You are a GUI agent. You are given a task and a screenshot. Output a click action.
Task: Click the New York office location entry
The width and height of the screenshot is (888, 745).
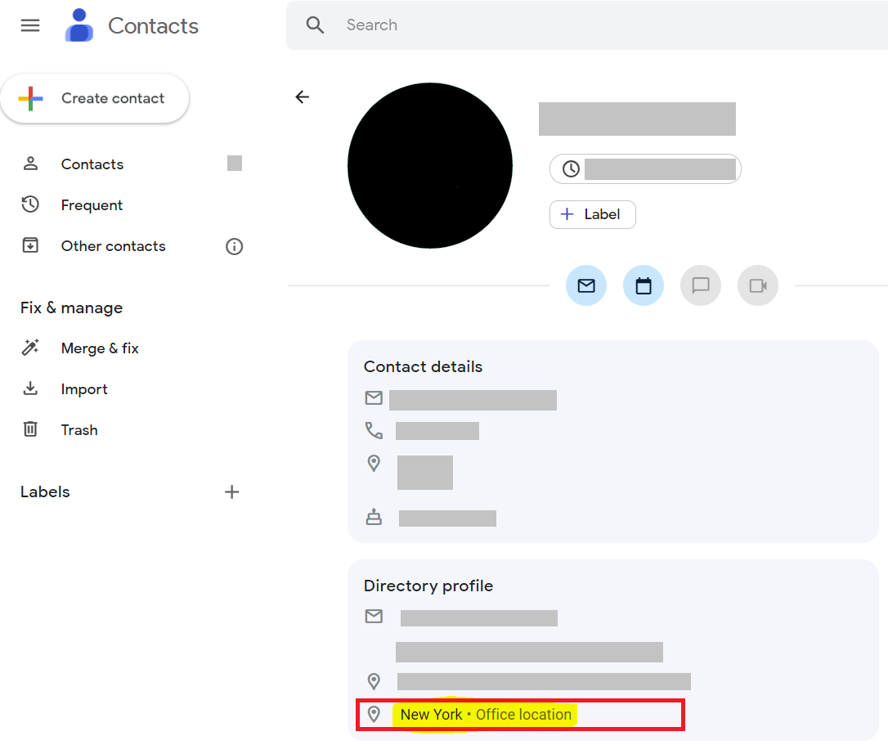486,715
